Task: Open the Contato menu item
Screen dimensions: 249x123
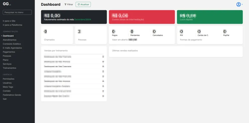Action: 7,91
